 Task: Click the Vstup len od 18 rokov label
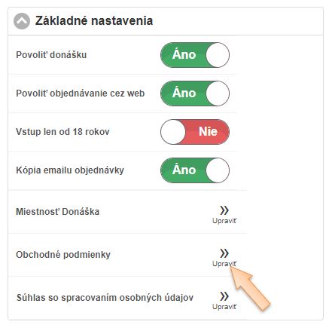[x=62, y=132]
